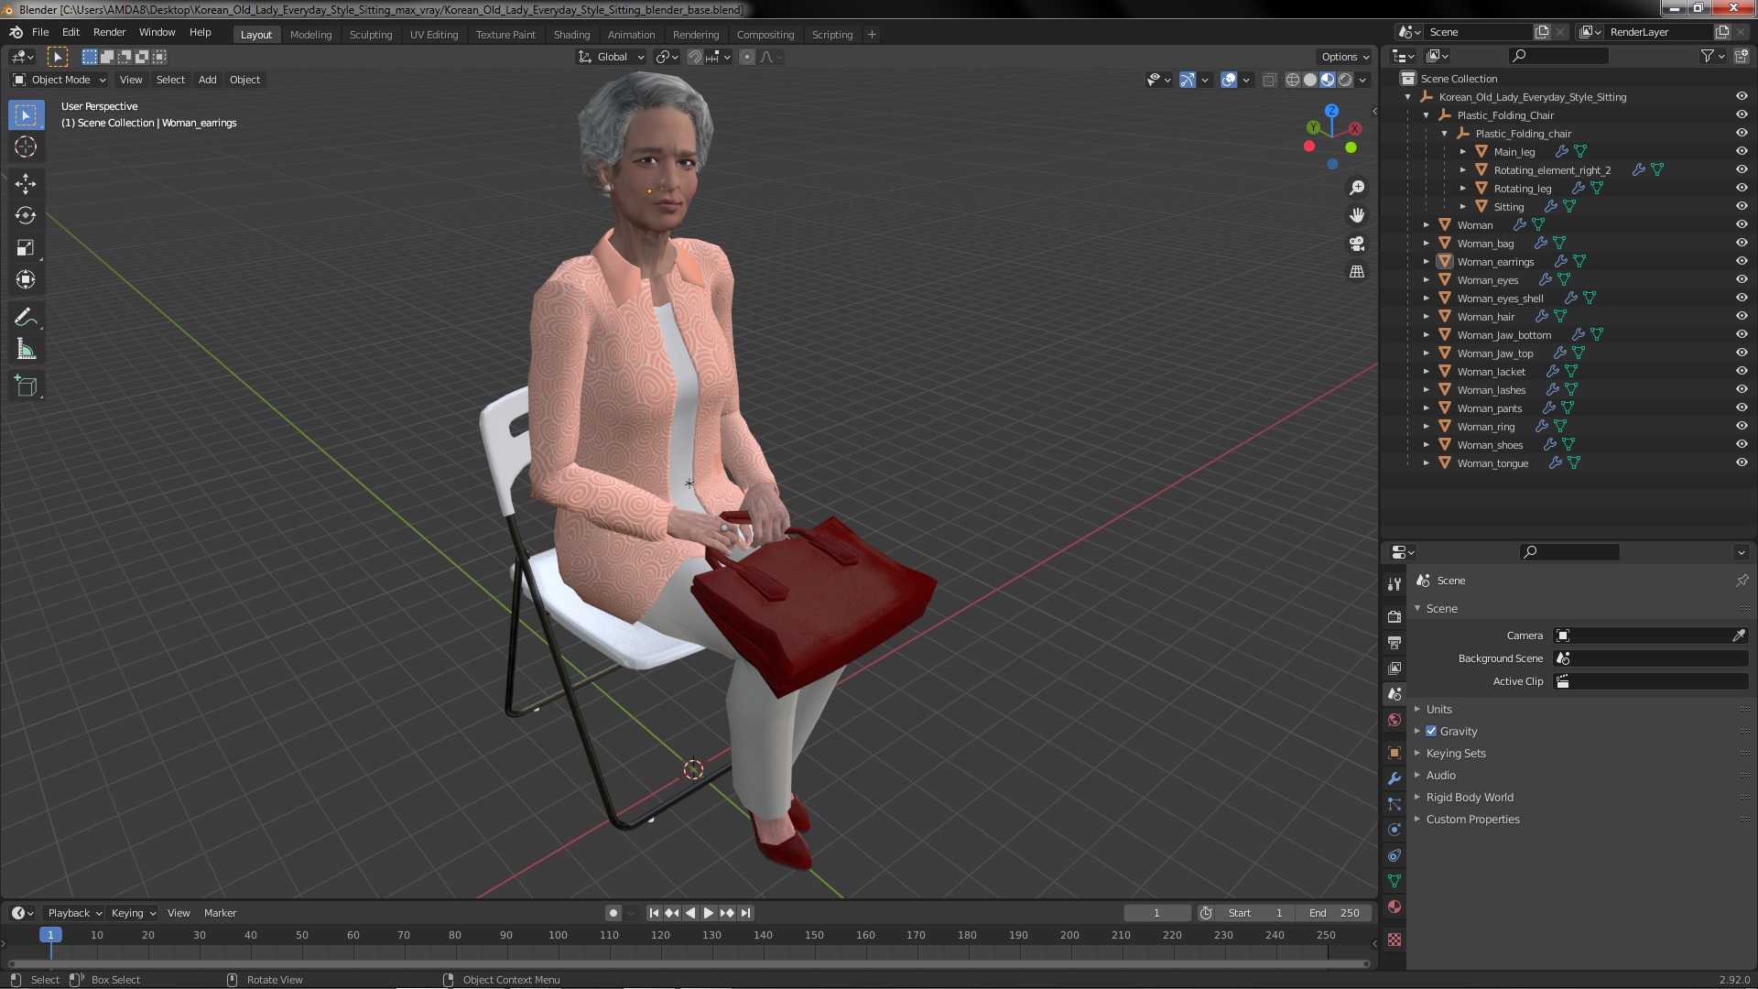Click the Select Box tool

coord(26,115)
